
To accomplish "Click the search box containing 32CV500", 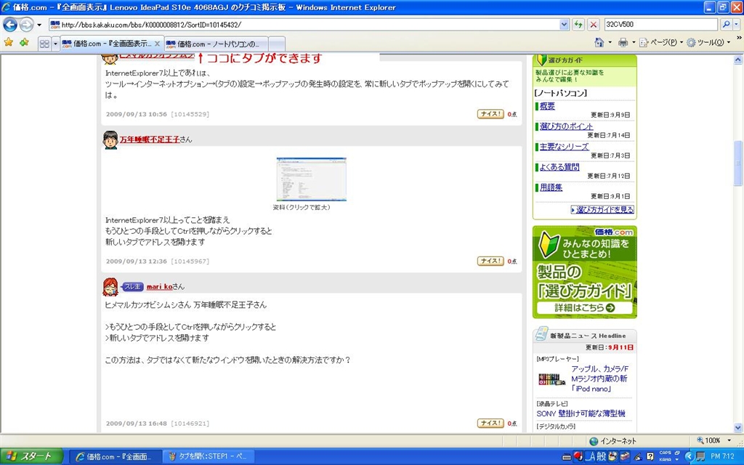I will 660,24.
